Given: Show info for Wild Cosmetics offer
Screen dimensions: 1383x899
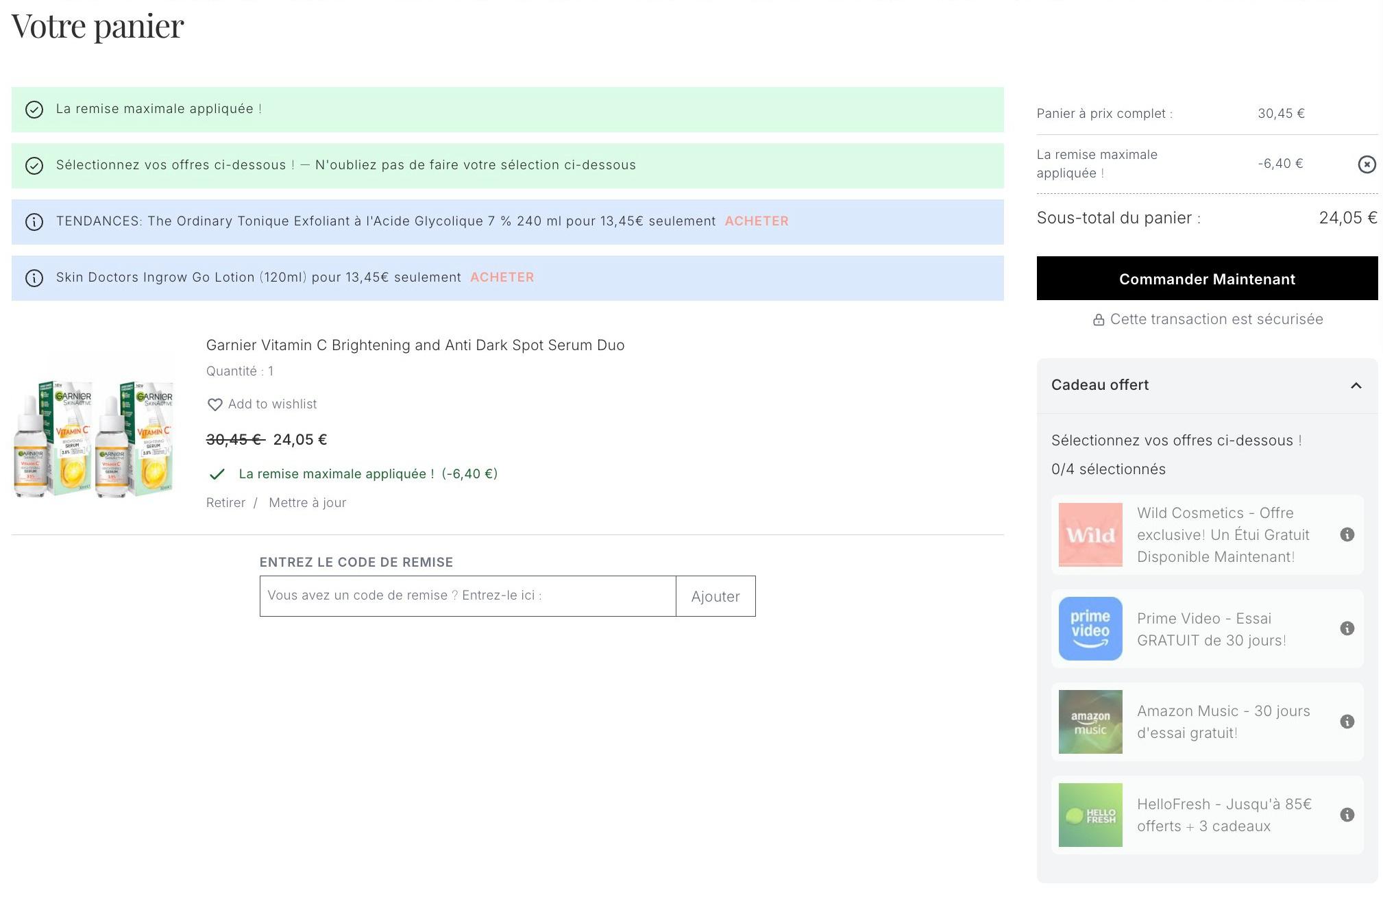Looking at the screenshot, I should 1347,535.
